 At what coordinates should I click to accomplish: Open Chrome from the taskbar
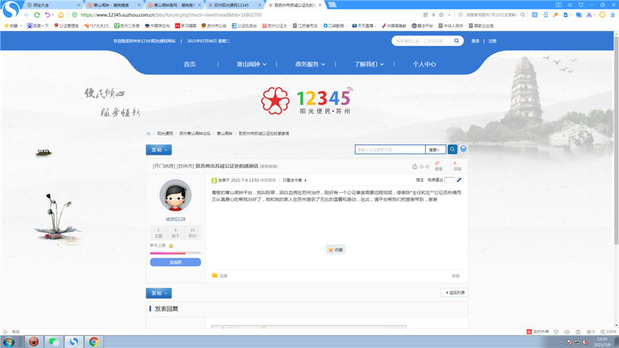click(x=94, y=341)
